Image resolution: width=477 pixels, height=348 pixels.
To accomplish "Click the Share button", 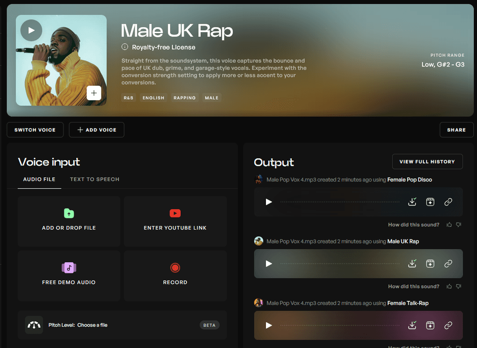I will [x=457, y=130].
